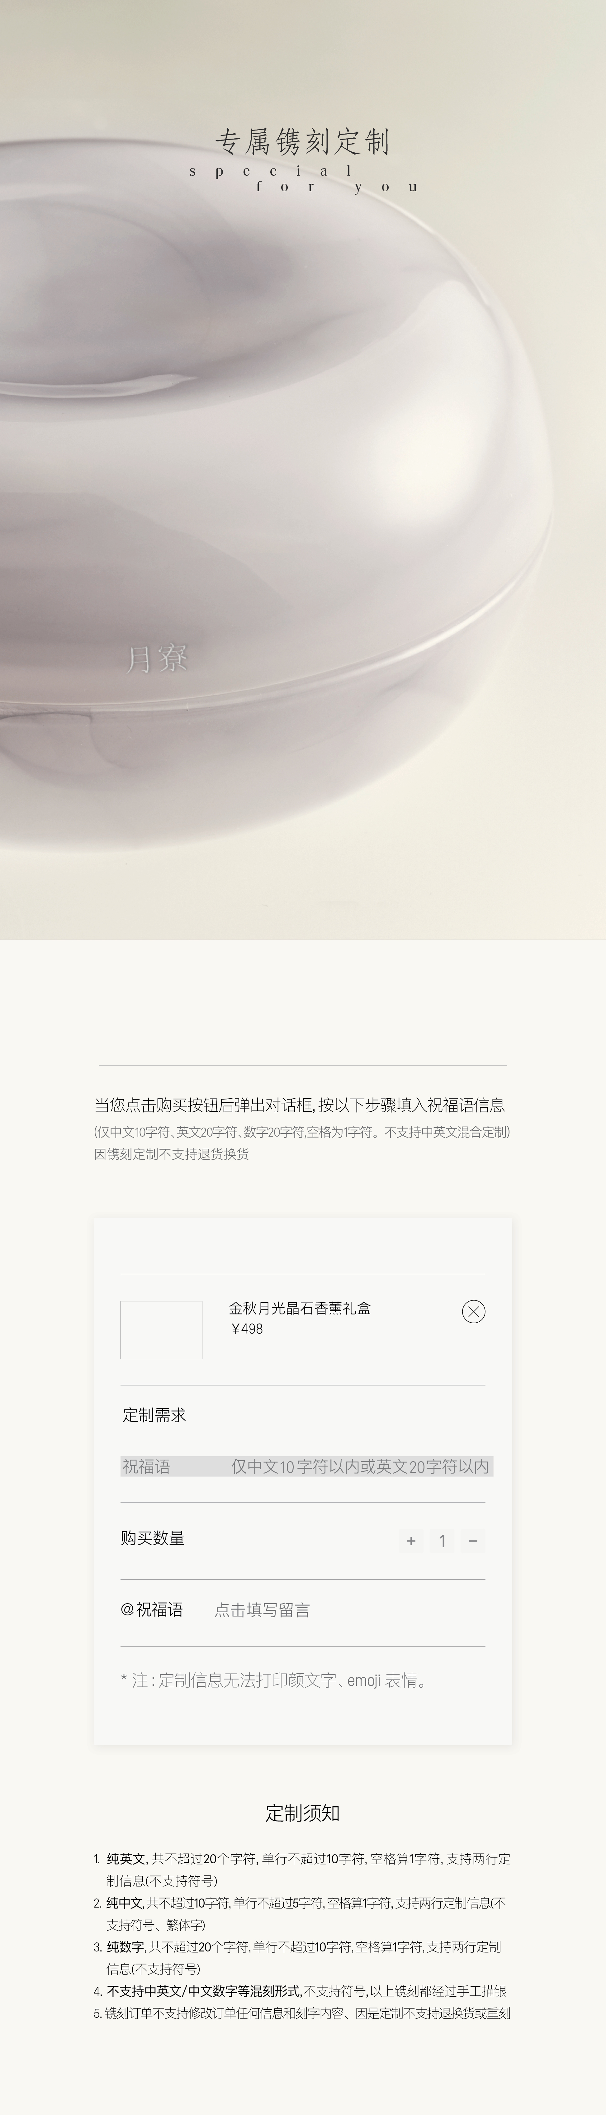Close the order dialog with the circled X
Screen dimensions: 606x2115
(x=474, y=1311)
